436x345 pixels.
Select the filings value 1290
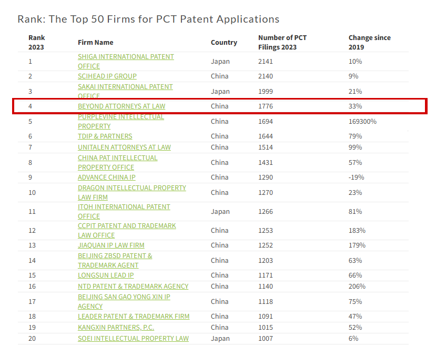[266, 178]
